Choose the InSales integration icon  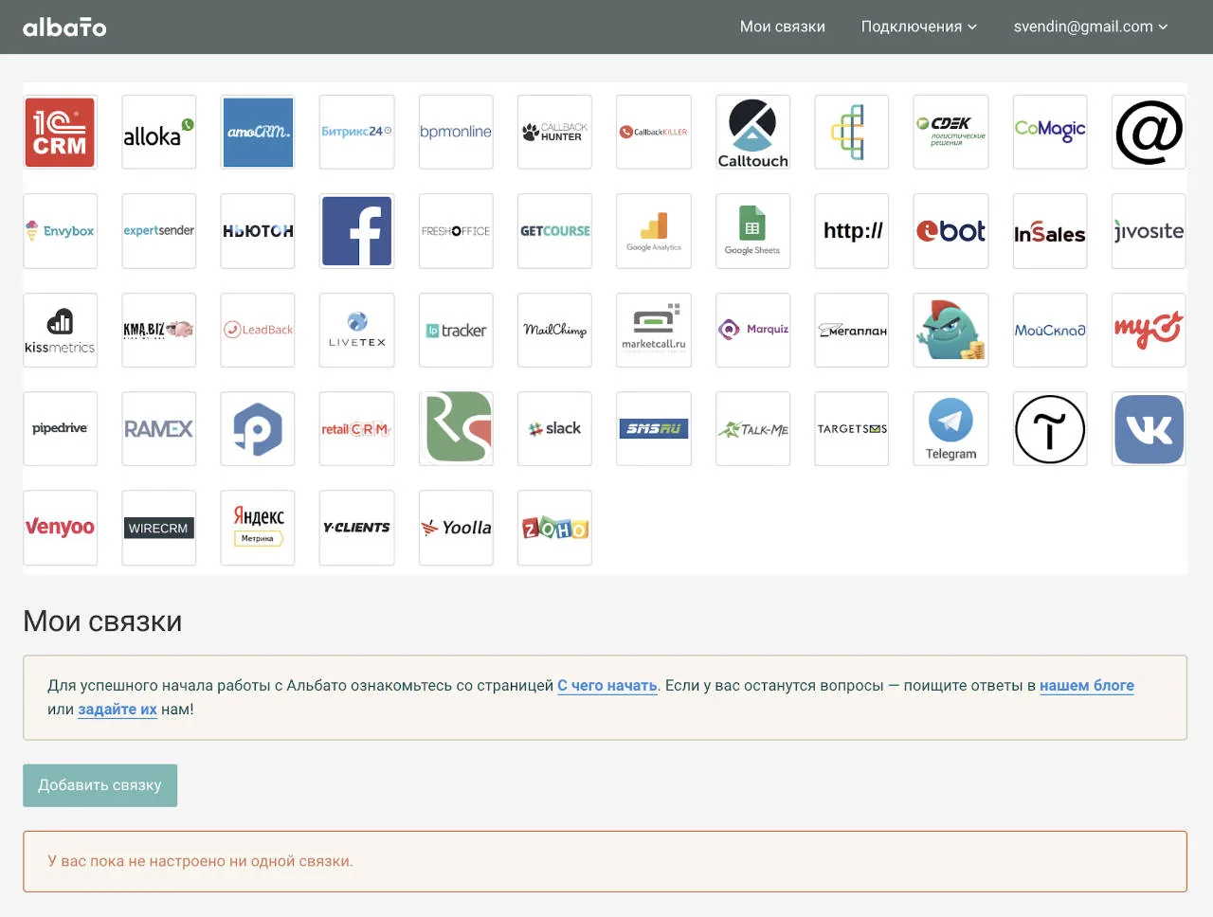(1050, 231)
